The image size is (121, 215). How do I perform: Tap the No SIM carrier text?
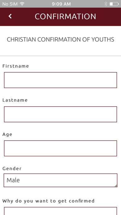pos(10,4)
